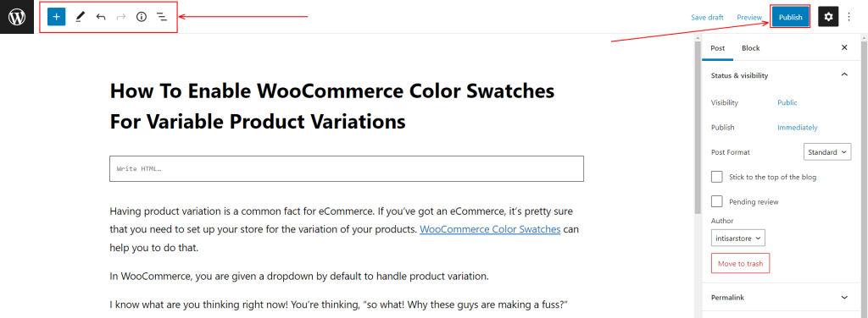Check Stick to the top of the blog
The height and width of the screenshot is (318, 868).
pyautogui.click(x=717, y=177)
